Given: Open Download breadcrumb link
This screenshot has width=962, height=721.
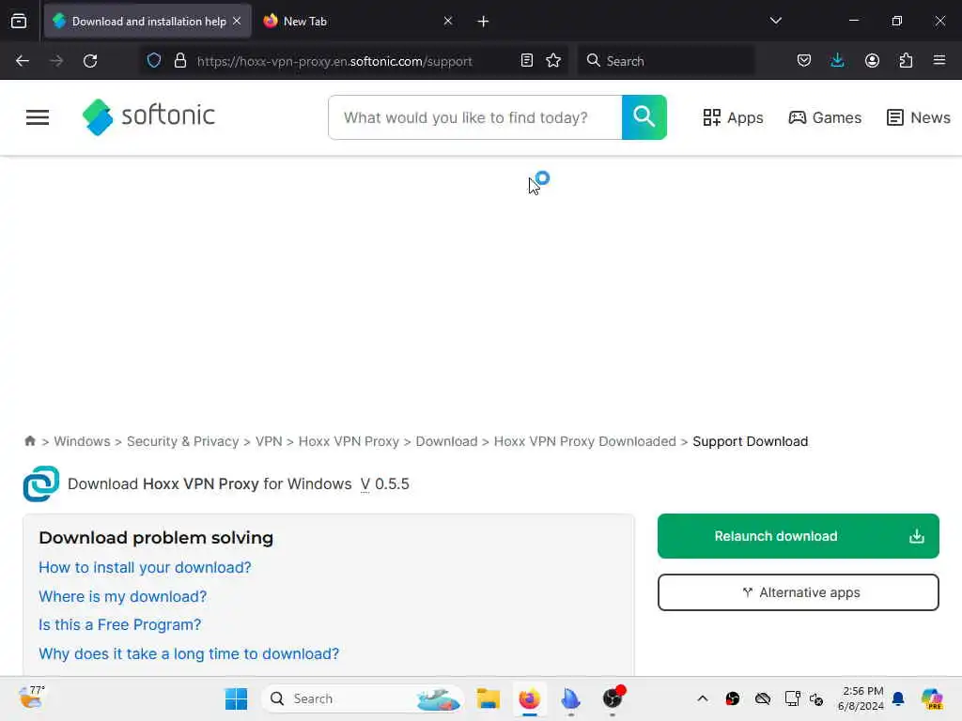Looking at the screenshot, I should (x=446, y=441).
